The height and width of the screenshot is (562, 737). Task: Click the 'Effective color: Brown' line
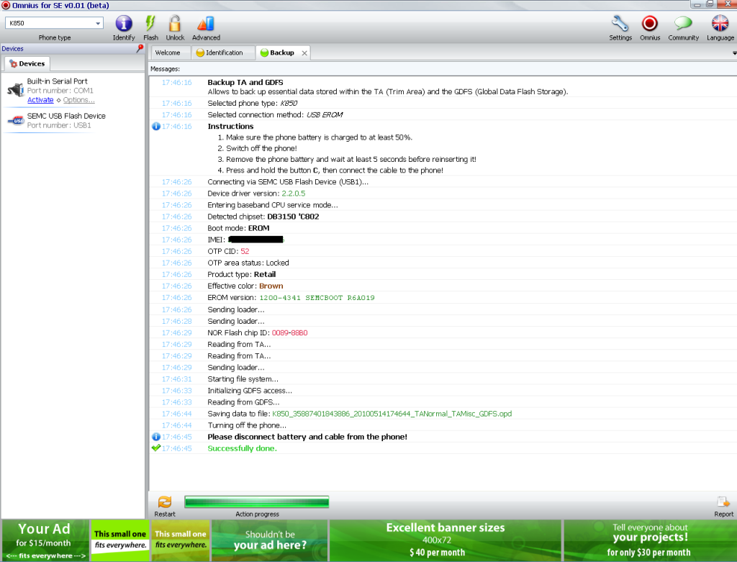click(x=245, y=286)
